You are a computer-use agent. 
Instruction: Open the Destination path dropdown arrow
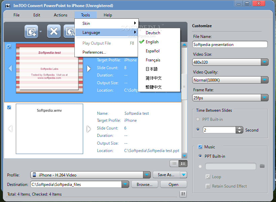(125, 184)
